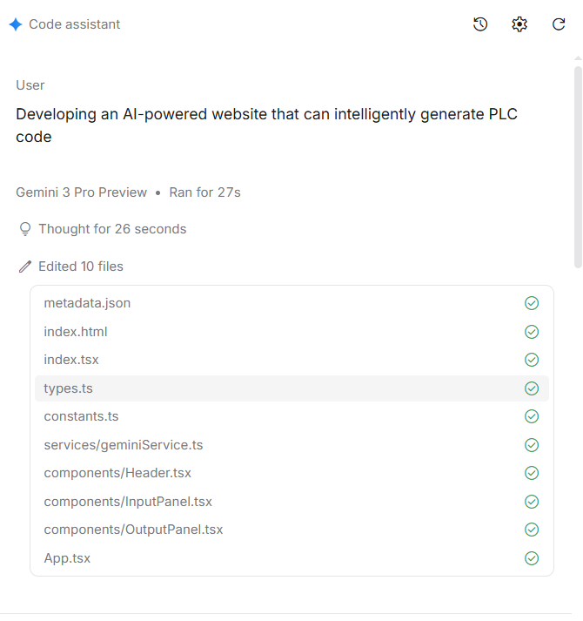The height and width of the screenshot is (621, 583).
Task: Click the lightbulb thought icon
Action: tap(25, 229)
